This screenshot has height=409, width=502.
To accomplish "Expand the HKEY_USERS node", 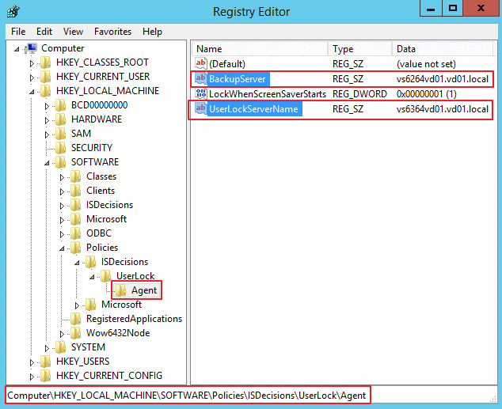I will click(32, 362).
